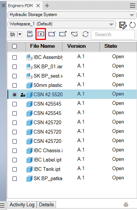137x210 pixels.
Task: Select the CSN 42 5520 file name
Action: (x=48, y=94)
